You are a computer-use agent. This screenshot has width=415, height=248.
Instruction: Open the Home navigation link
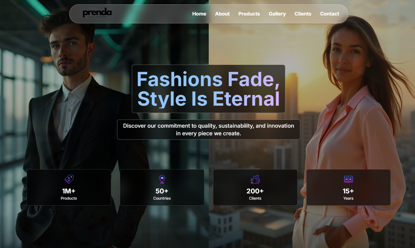click(199, 14)
